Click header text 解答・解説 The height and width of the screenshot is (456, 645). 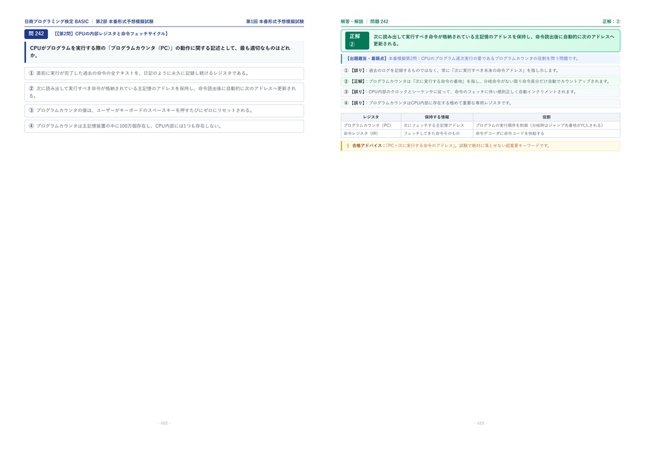[351, 21]
